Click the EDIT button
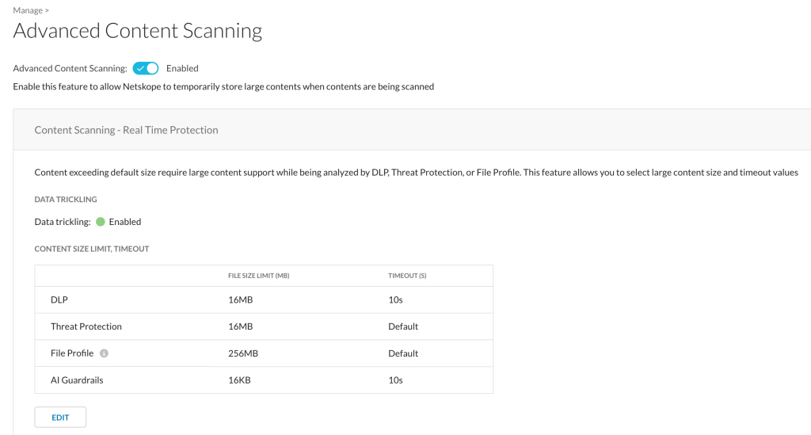The width and height of the screenshot is (811, 435). [x=60, y=418]
